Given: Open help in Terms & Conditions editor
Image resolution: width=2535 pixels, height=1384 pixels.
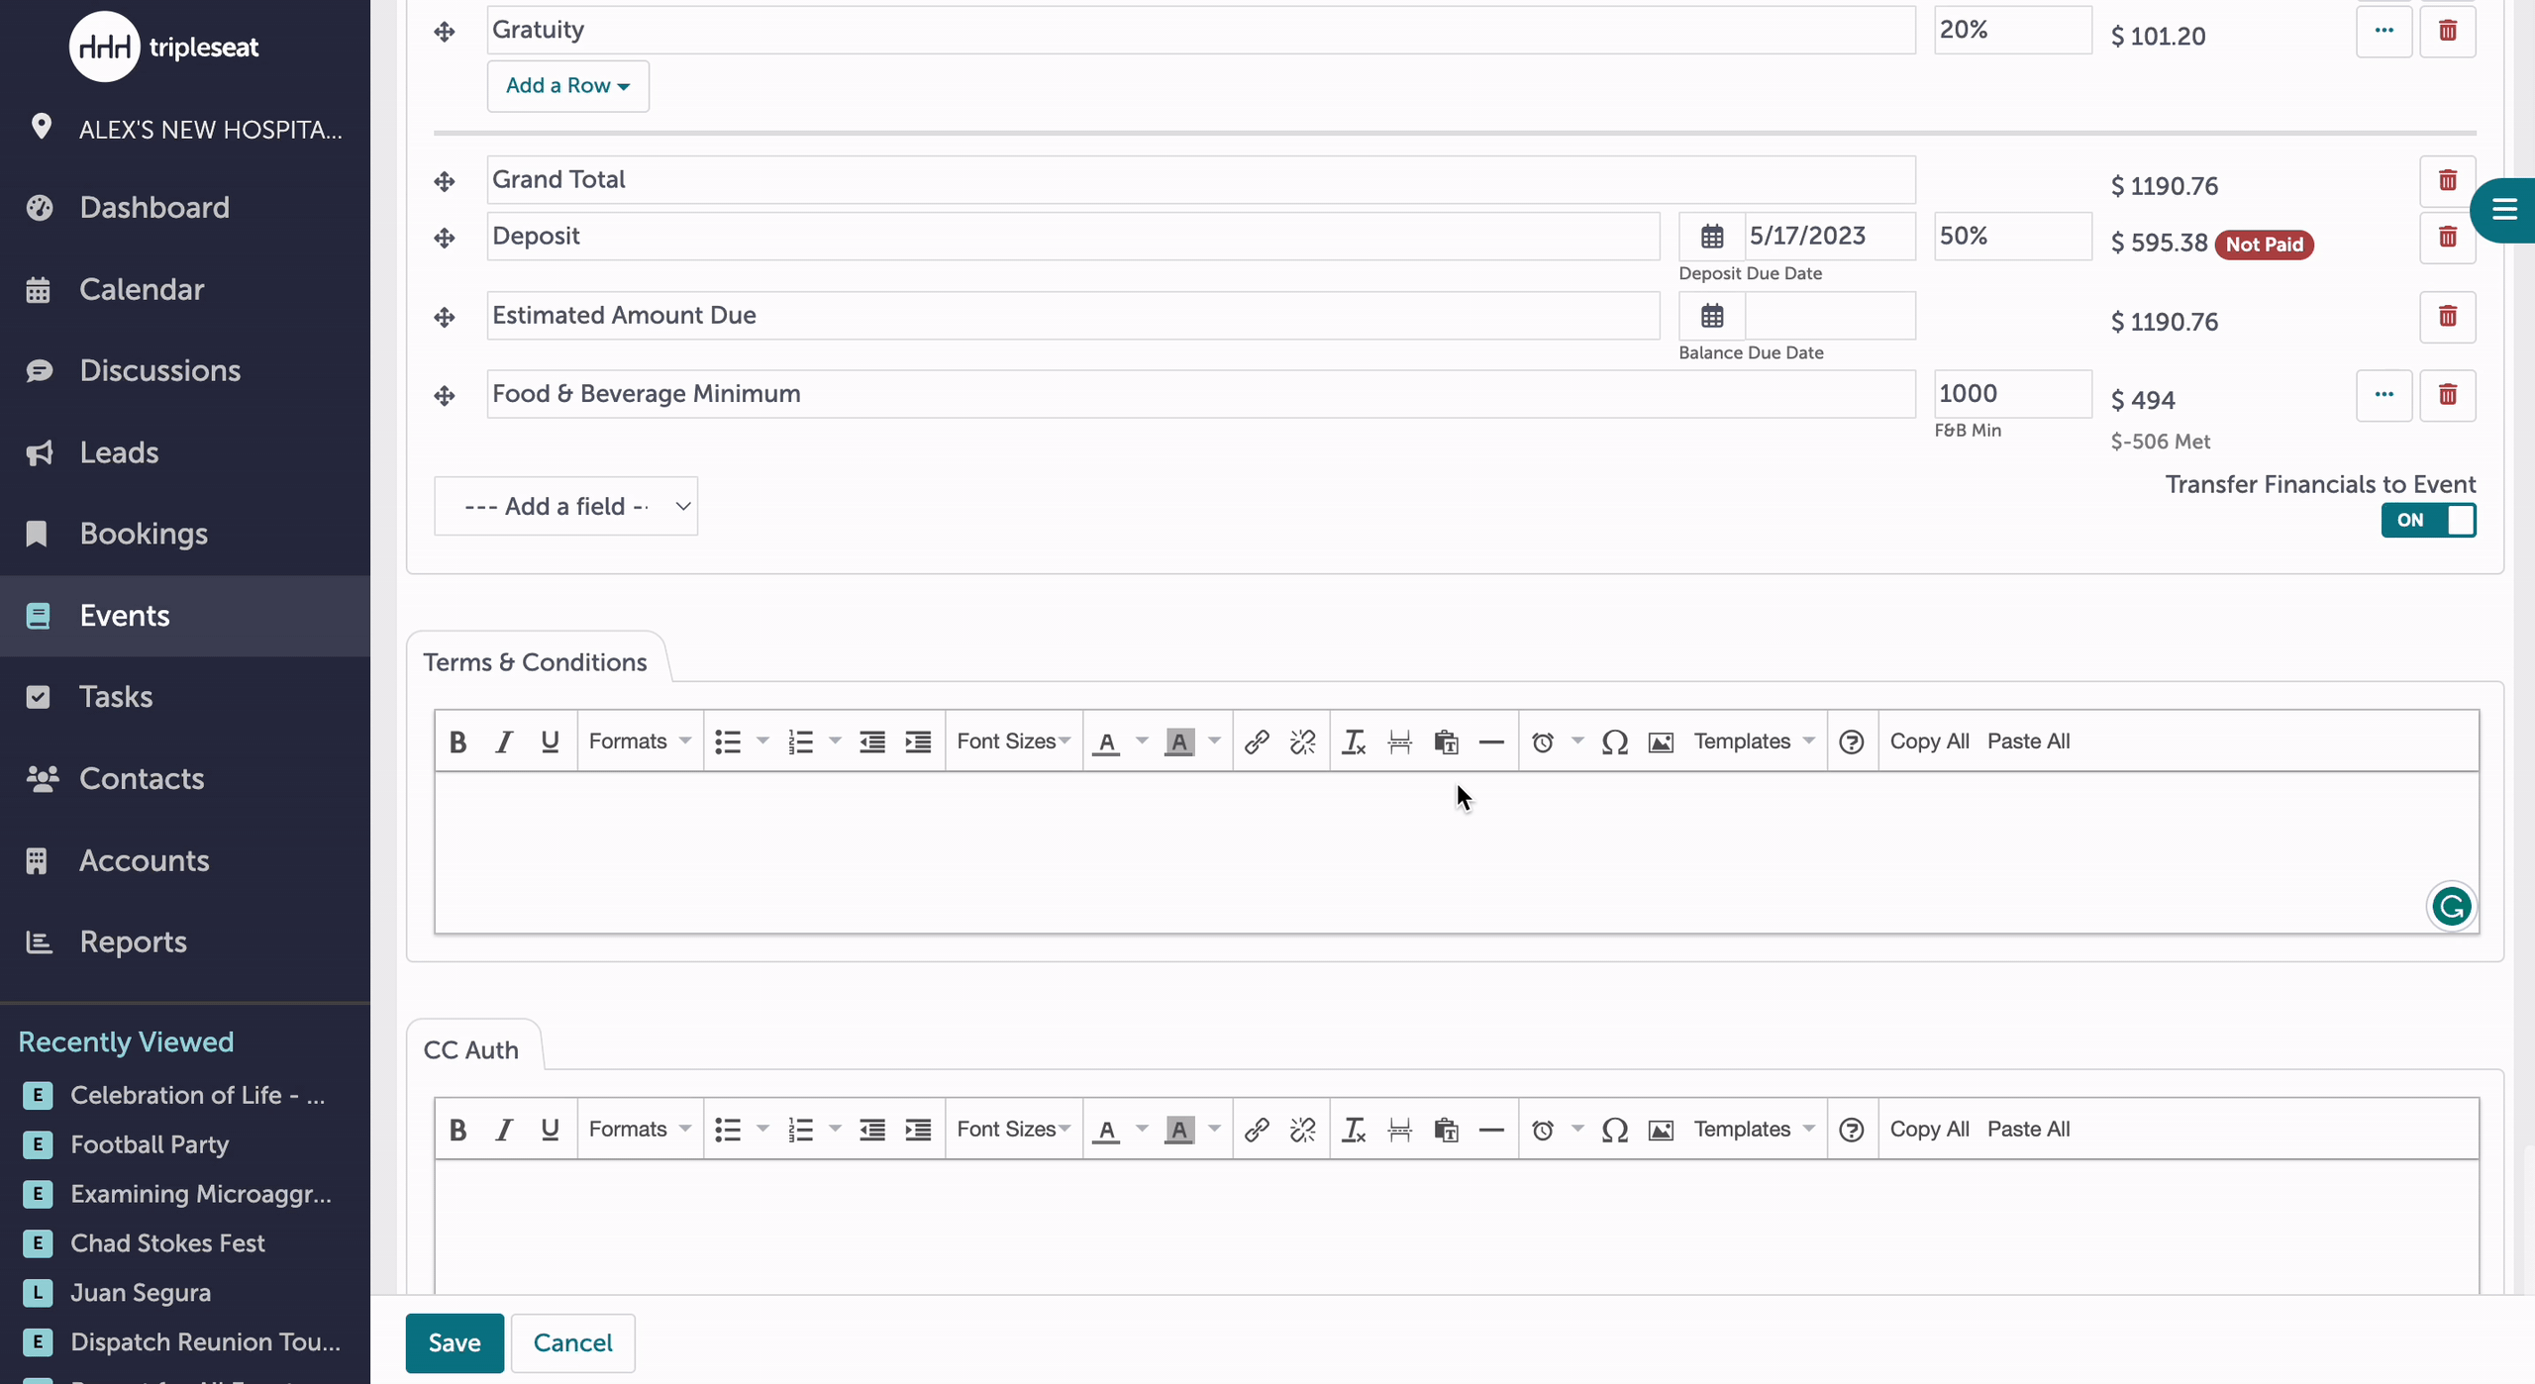Looking at the screenshot, I should click(x=1852, y=741).
